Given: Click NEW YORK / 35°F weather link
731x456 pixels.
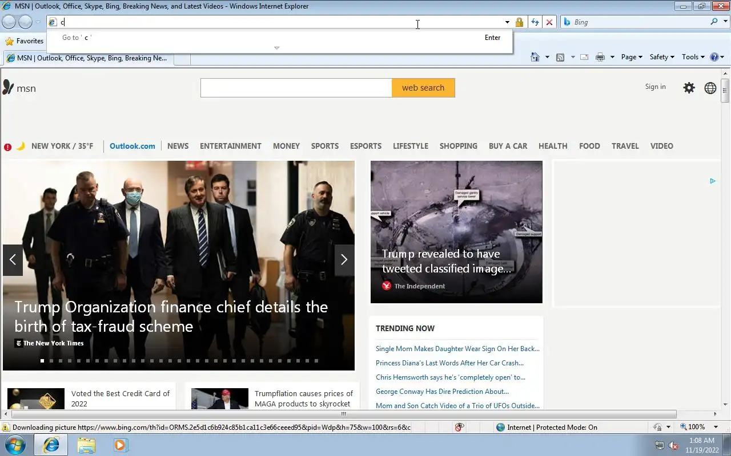Looking at the screenshot, I should pyautogui.click(x=62, y=146).
